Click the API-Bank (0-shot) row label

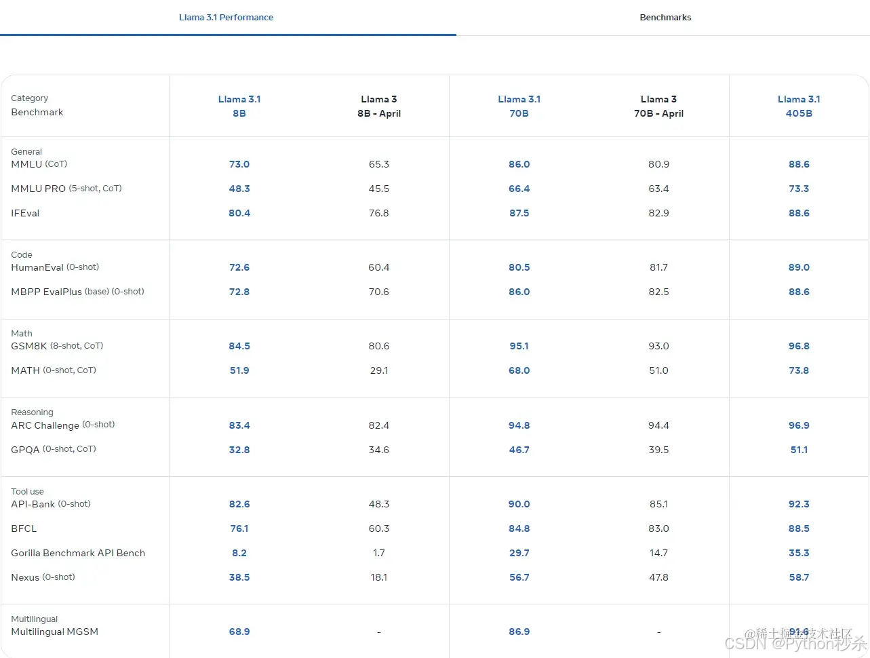point(51,504)
